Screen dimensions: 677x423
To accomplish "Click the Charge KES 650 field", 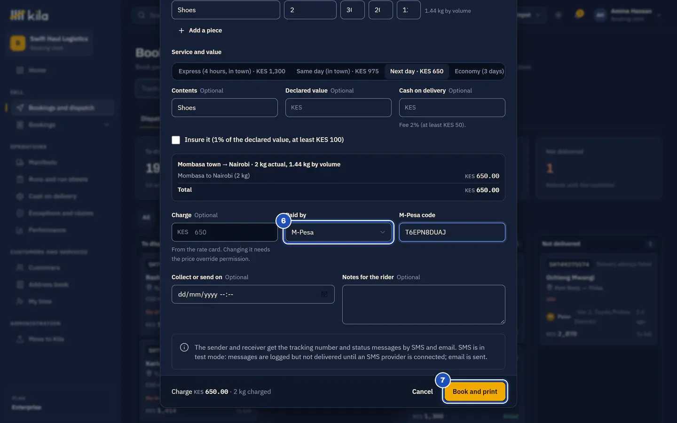I will [225, 232].
